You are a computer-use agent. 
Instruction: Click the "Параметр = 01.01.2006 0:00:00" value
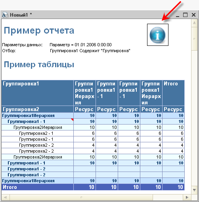pyautogui.click(x=80, y=45)
